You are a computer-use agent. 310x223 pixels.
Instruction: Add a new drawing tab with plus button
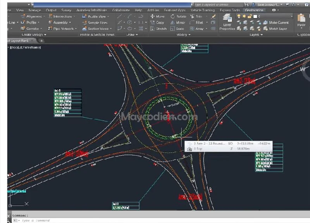click(41, 41)
